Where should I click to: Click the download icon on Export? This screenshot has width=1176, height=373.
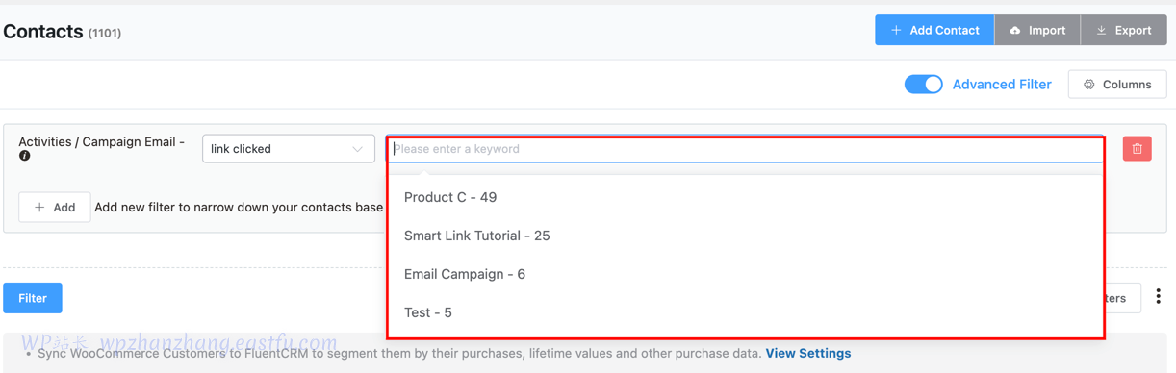click(1101, 31)
